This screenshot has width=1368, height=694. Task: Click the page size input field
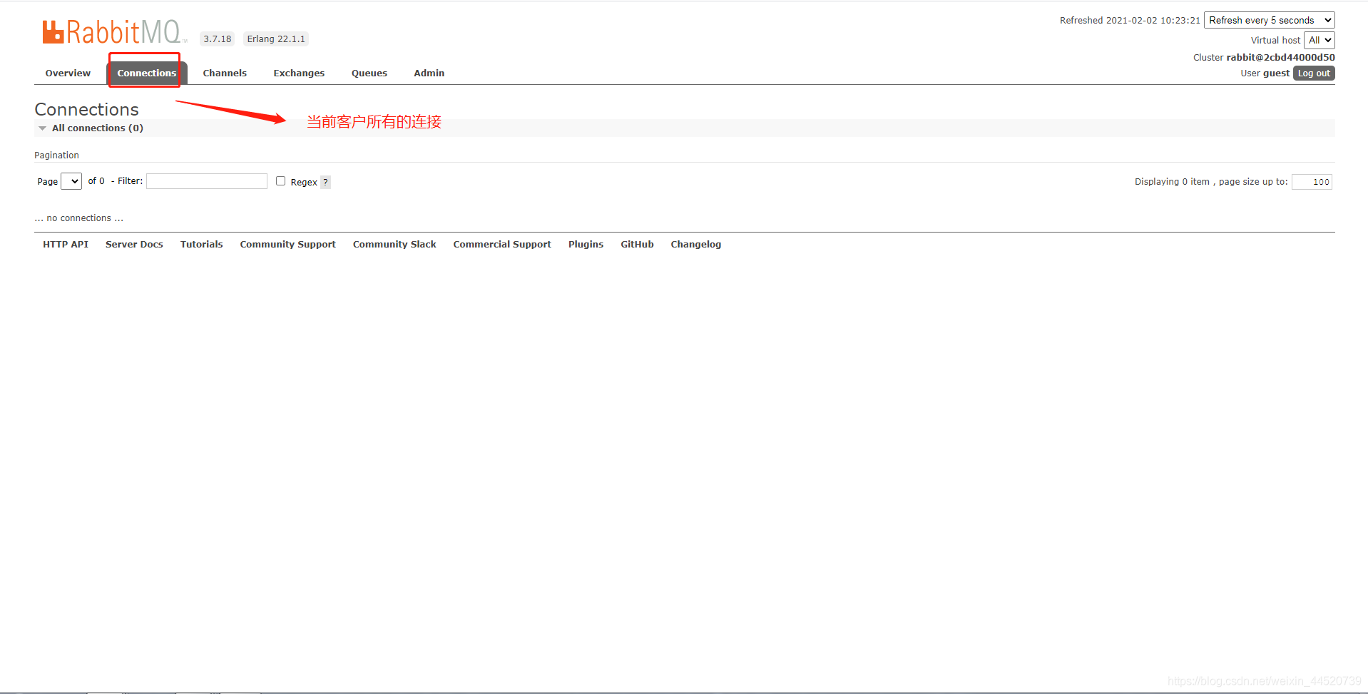[x=1312, y=182]
